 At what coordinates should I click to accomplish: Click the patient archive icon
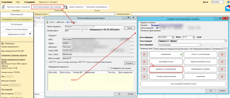[66, 7]
